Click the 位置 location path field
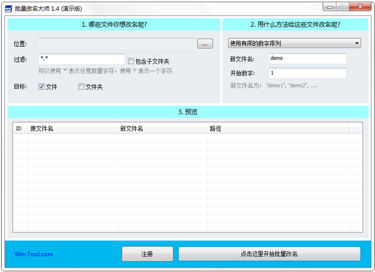 click(117, 44)
